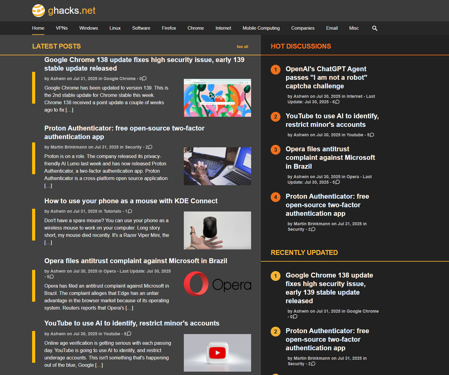Click number 1 badge in Hot Discussions

click(275, 69)
